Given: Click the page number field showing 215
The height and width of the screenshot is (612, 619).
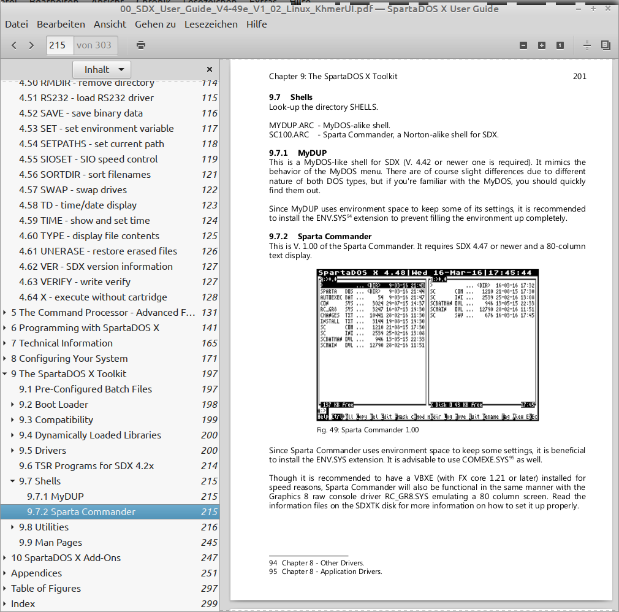Looking at the screenshot, I should coord(59,45).
